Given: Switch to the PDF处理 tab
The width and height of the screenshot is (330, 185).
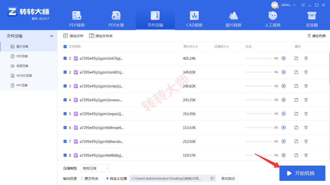Looking at the screenshot, I should [x=116, y=19].
